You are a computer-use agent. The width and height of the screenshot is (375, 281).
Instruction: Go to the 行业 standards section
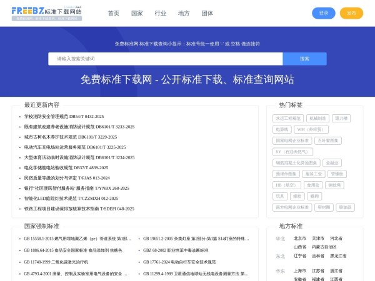point(161,13)
